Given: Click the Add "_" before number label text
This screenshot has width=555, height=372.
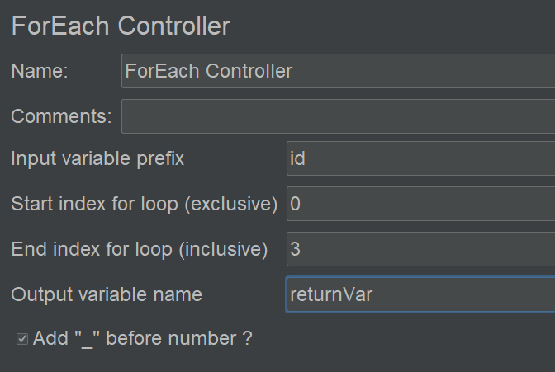Looking at the screenshot, I should tap(142, 338).
